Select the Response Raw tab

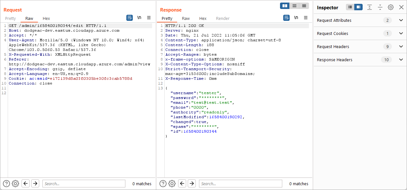point(186,18)
